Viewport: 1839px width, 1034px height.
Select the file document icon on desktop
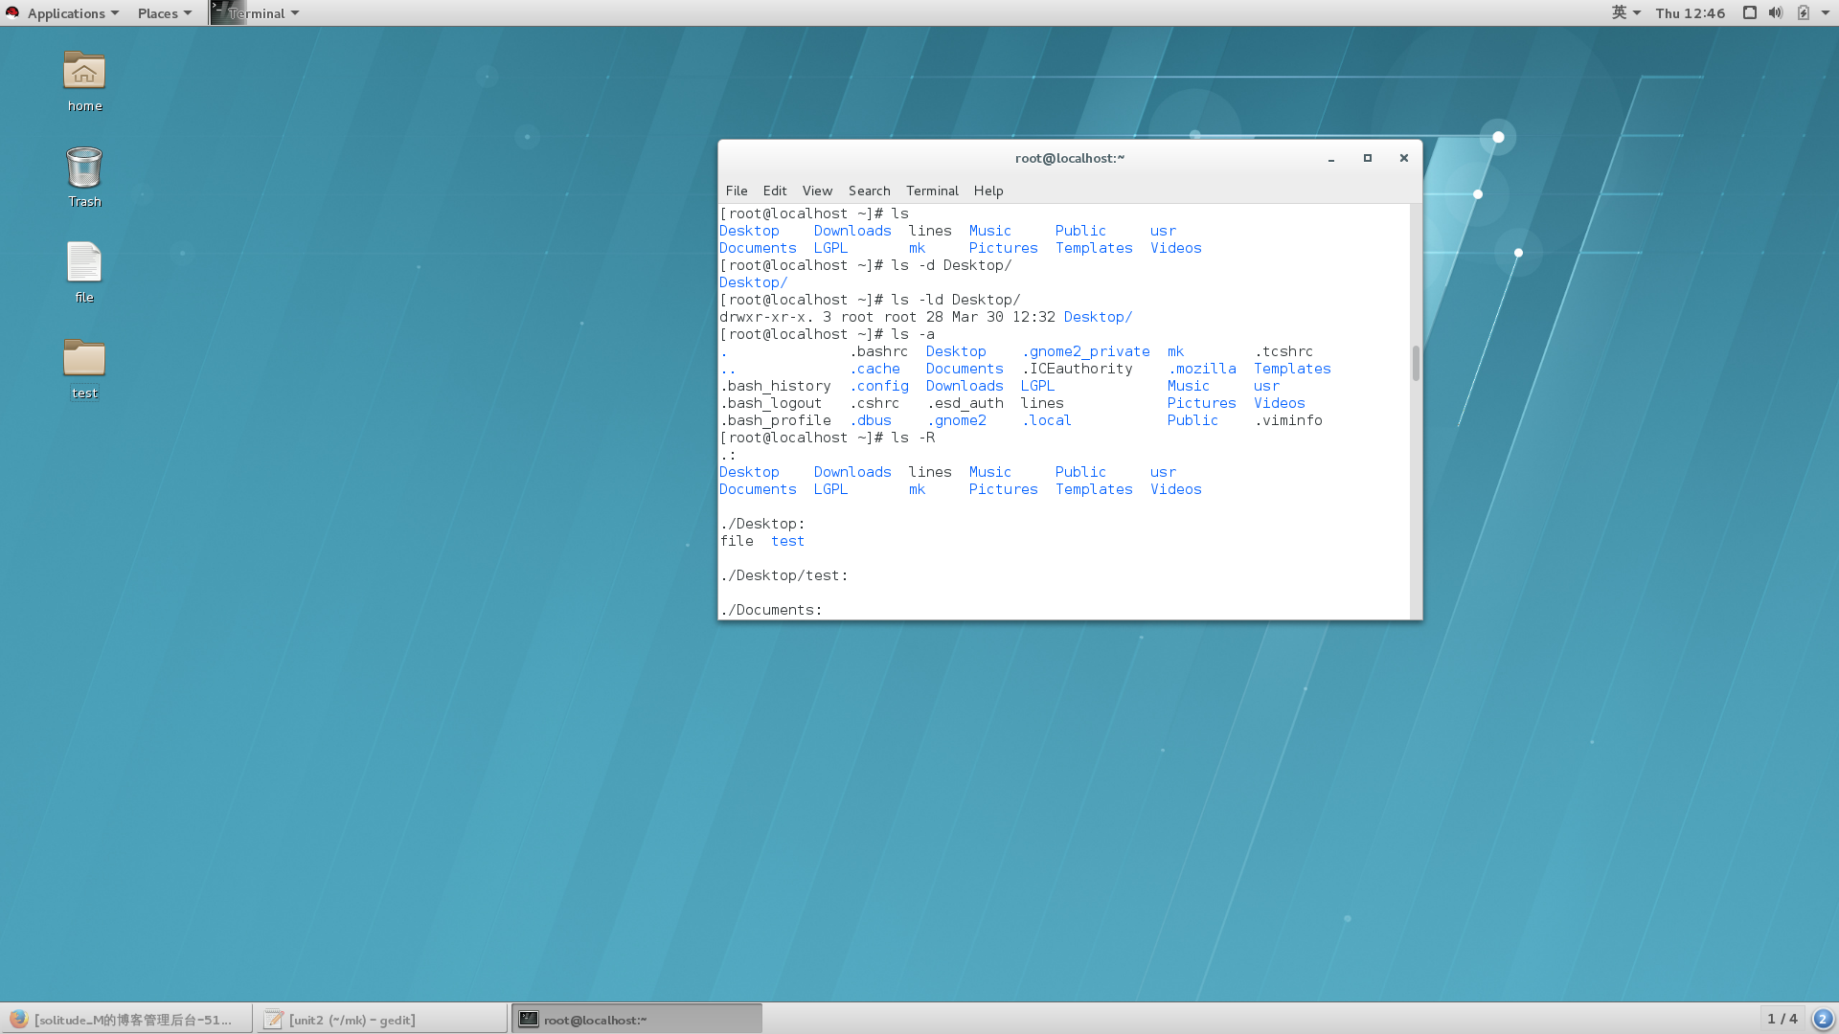click(84, 262)
